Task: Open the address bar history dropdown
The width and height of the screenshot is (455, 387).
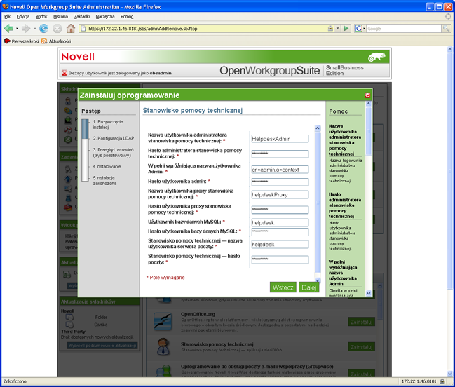Action: coord(337,29)
